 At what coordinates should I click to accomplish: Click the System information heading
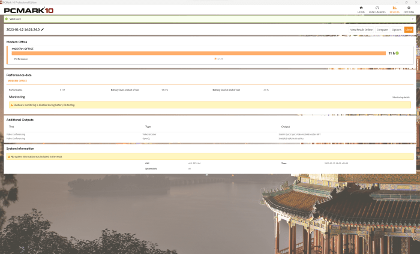pyautogui.click(x=20, y=149)
